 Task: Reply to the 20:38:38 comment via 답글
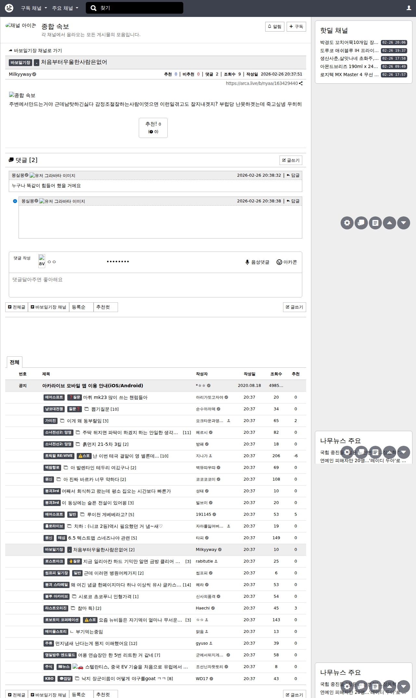tap(293, 201)
